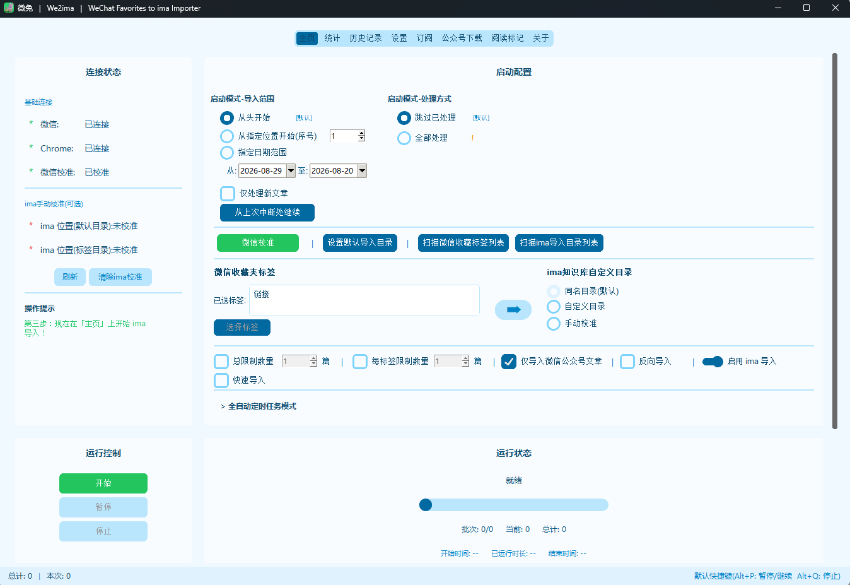Select 全部处理 radio option
This screenshot has height=585, width=850.
pos(404,138)
